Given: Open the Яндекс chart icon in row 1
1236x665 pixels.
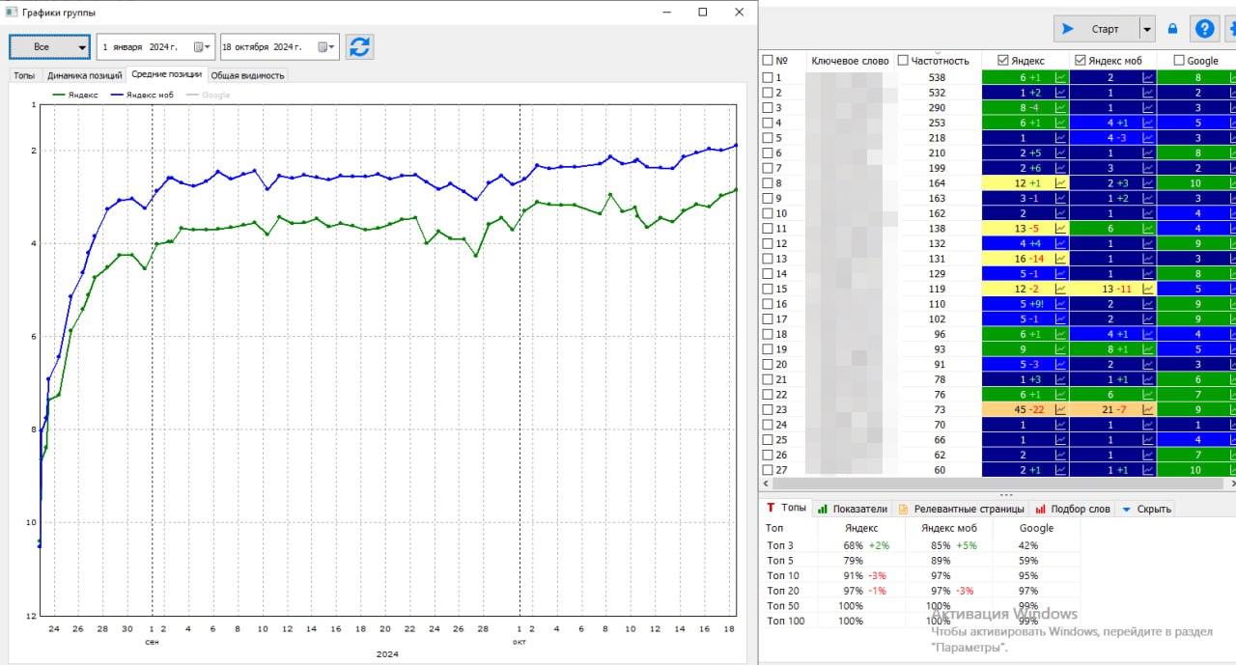Looking at the screenshot, I should (x=1060, y=77).
